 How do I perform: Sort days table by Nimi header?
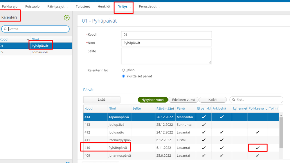coord(112,108)
